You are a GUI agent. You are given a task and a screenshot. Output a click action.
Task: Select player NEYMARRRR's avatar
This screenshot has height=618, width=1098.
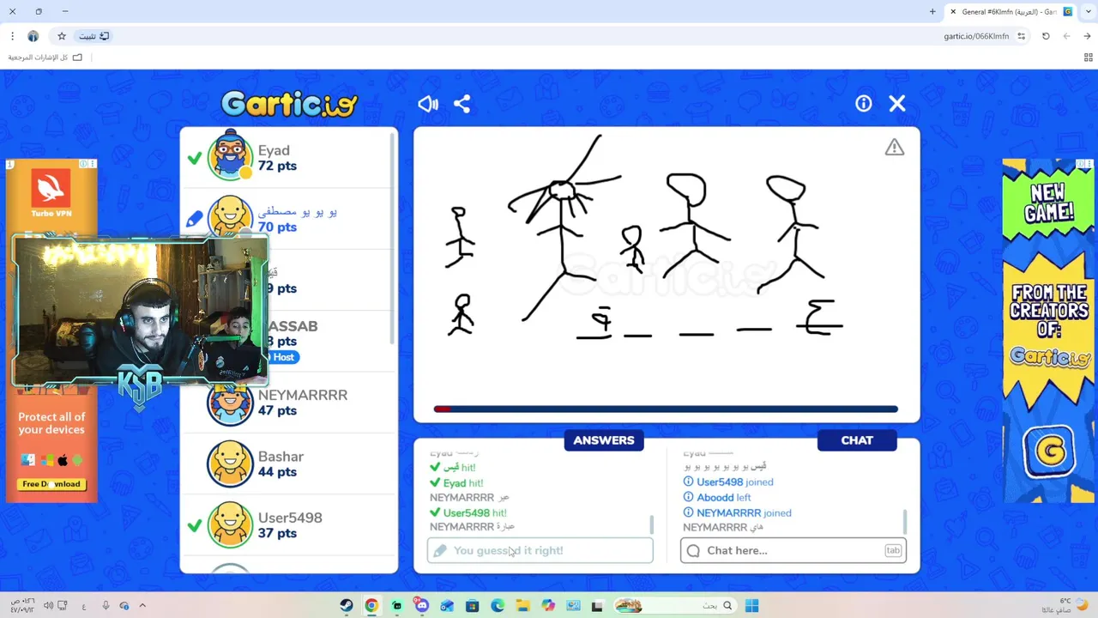[230, 403]
